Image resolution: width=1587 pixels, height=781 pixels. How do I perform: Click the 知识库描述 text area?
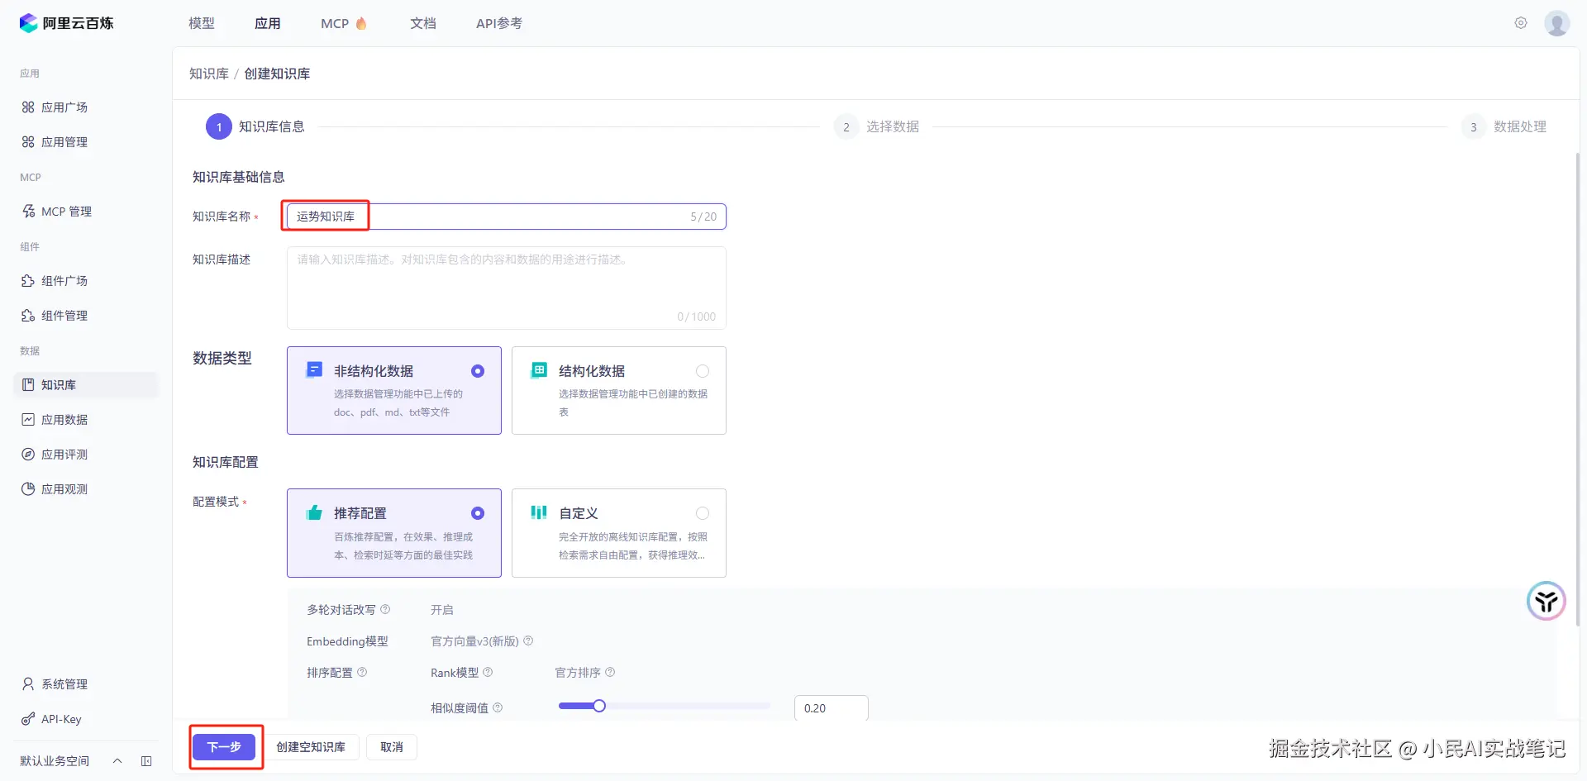pos(507,288)
